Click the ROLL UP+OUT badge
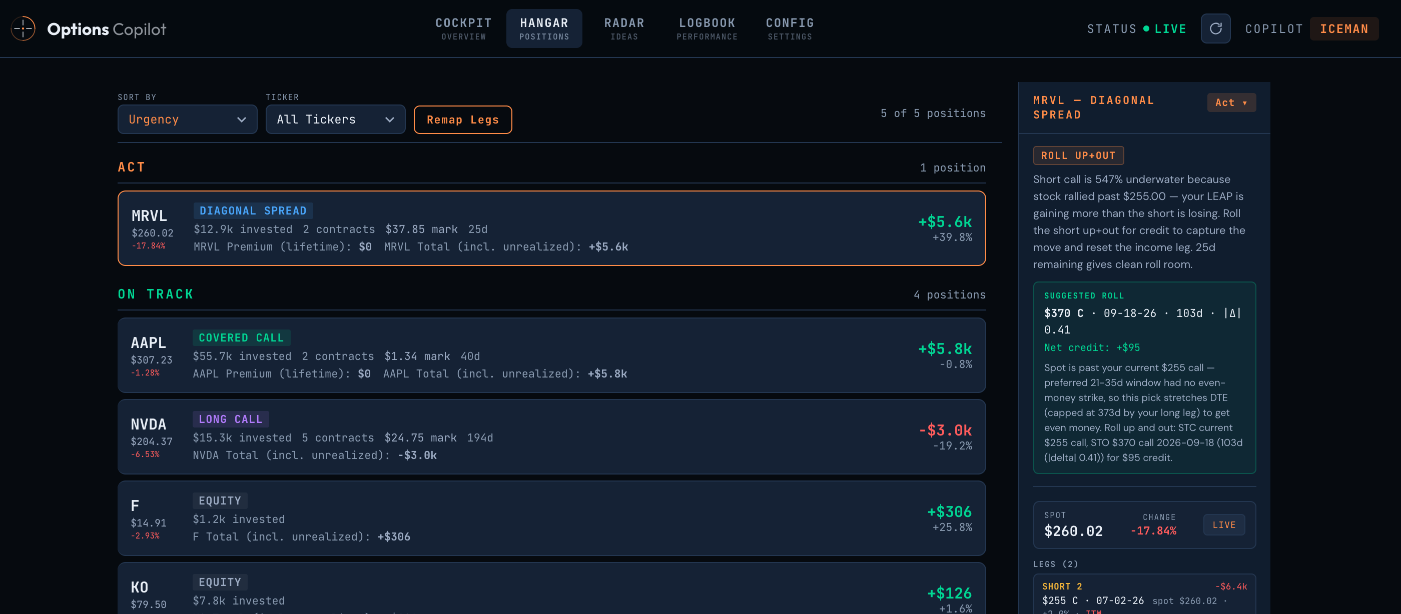The image size is (1401, 614). coord(1078,155)
